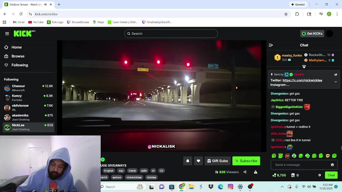Open a new Chrome tab
The height and width of the screenshot is (192, 342).
pyautogui.click(x=59, y=5)
